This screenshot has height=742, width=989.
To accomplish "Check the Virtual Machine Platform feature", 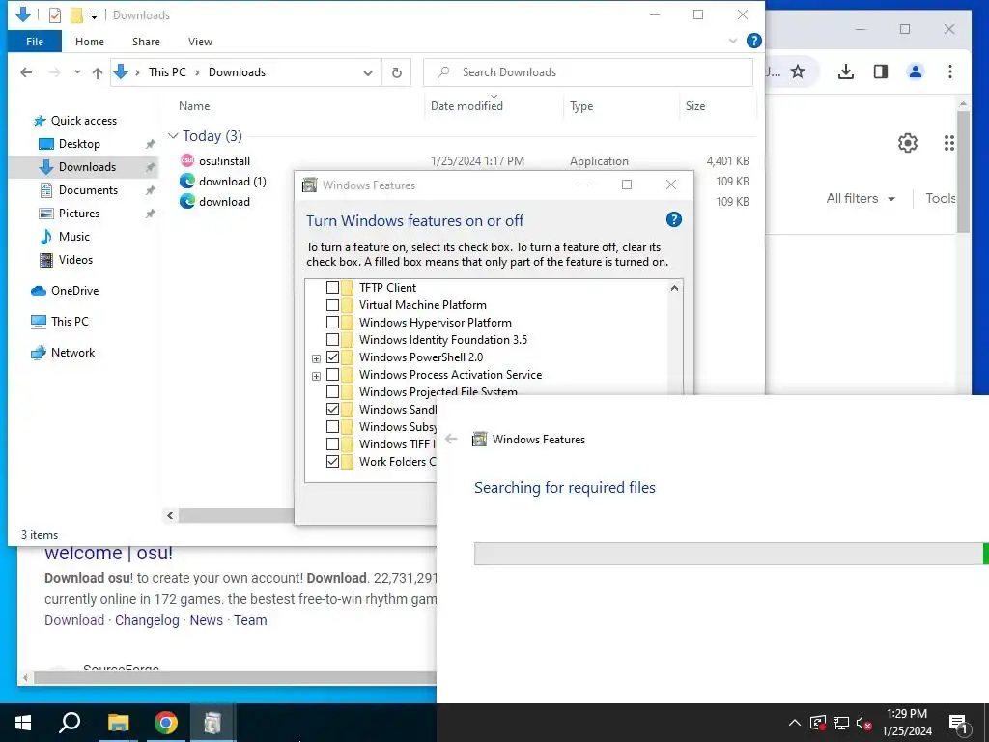I will pyautogui.click(x=332, y=305).
